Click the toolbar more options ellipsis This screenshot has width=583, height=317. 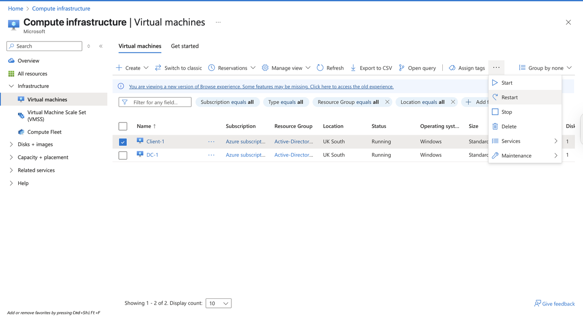(x=496, y=67)
